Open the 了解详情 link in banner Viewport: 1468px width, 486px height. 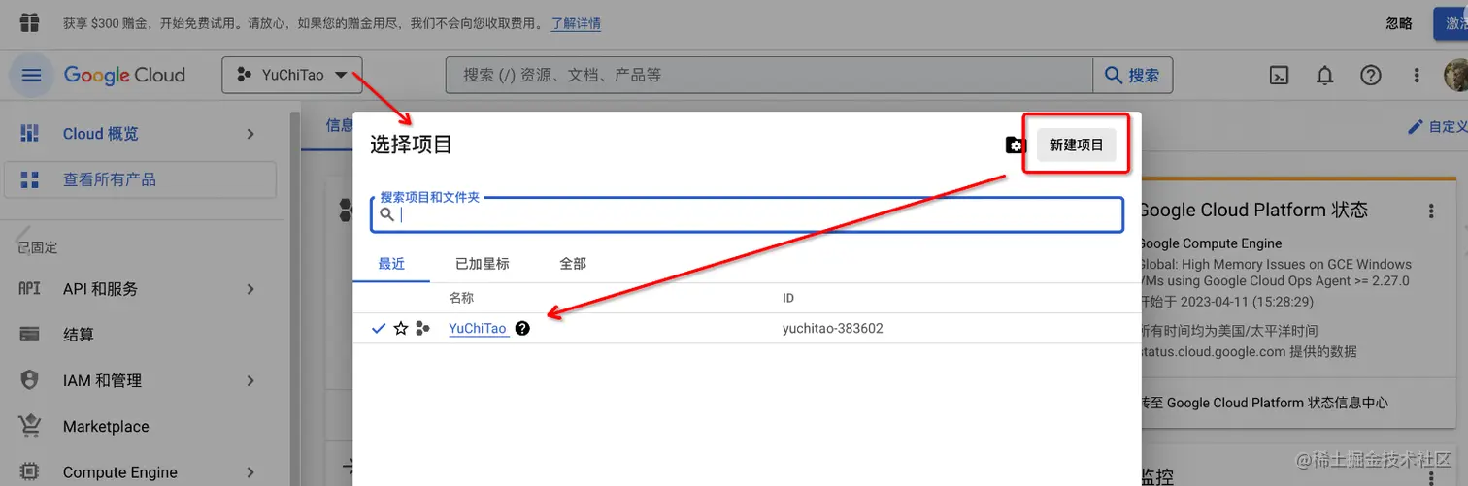(x=576, y=23)
